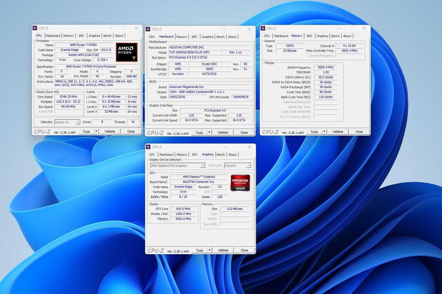Click the Max TDP value 65.0 W

tap(106, 50)
